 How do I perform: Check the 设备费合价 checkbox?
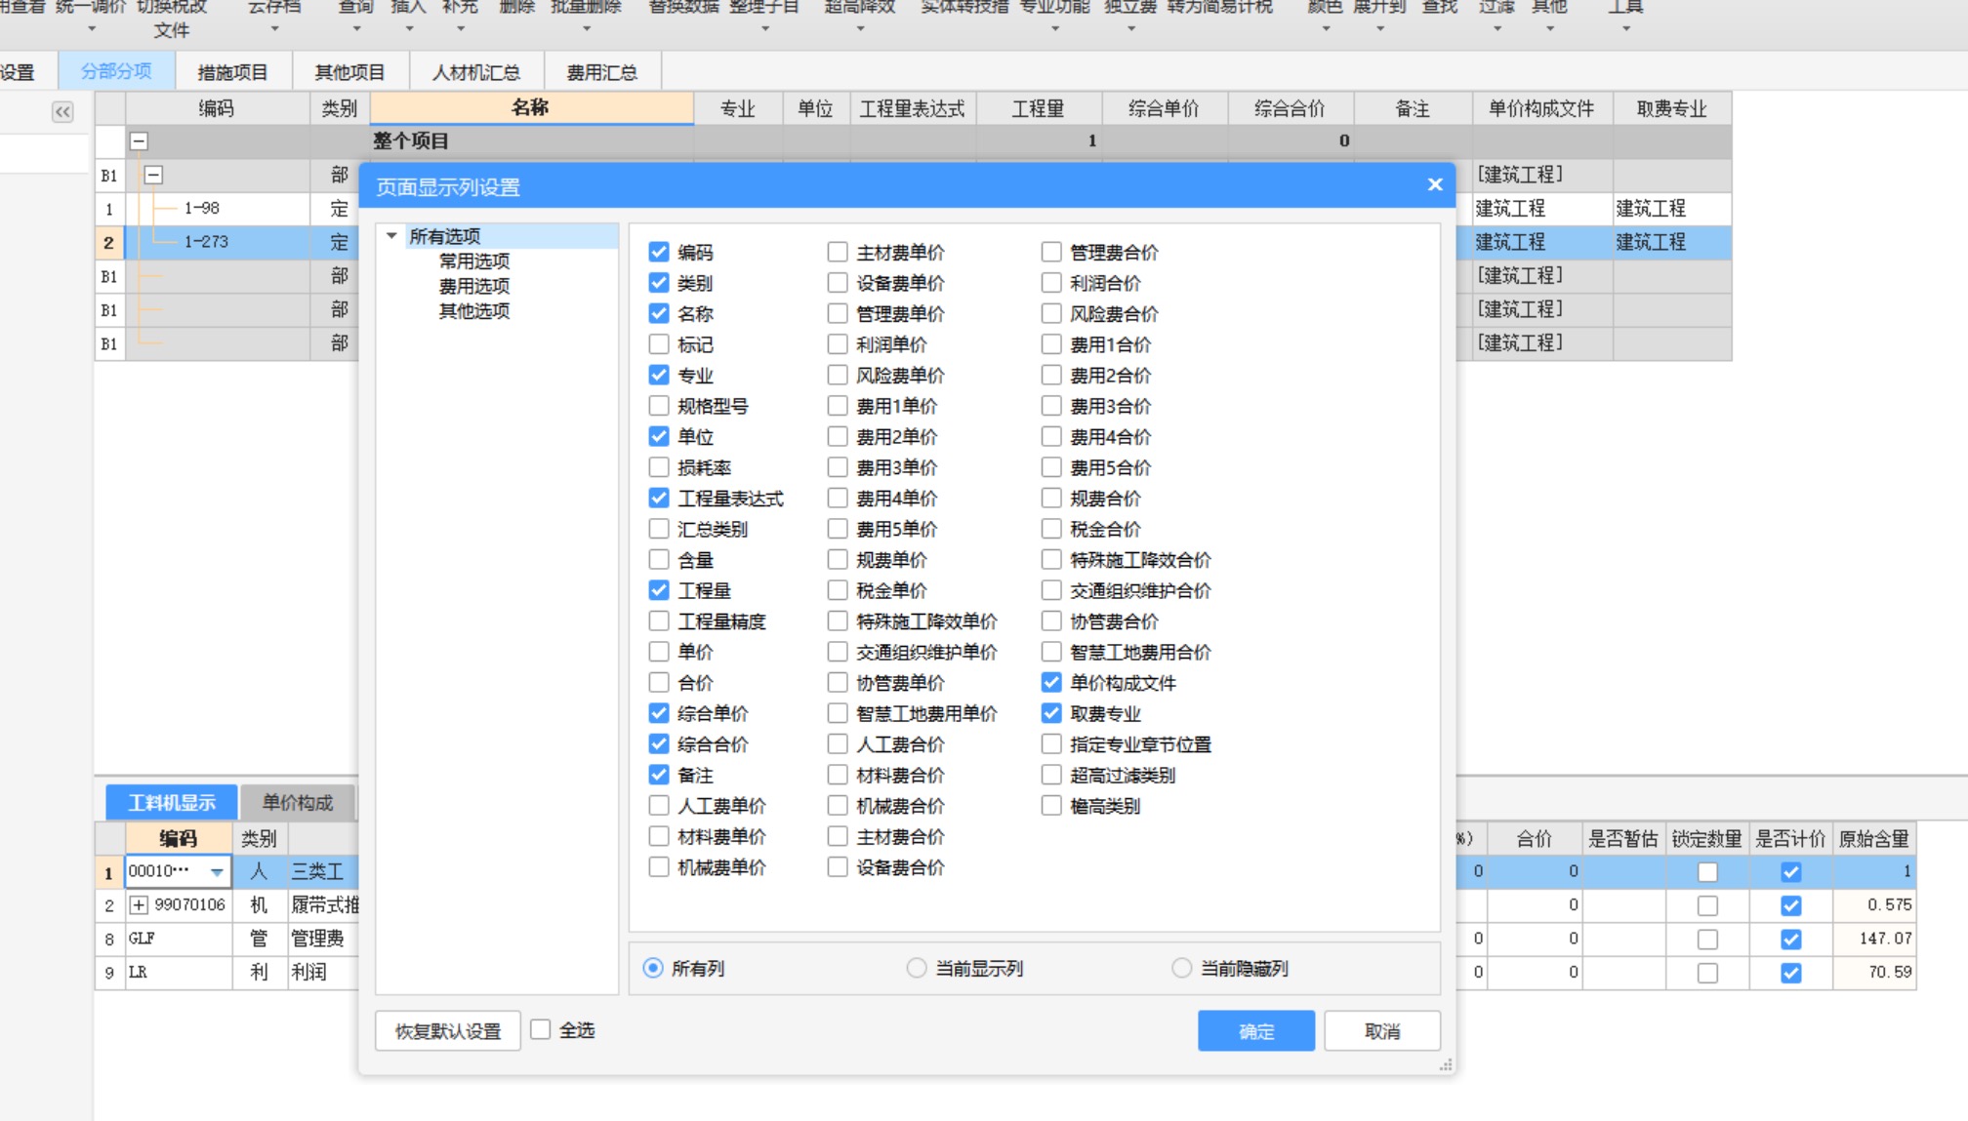838,867
